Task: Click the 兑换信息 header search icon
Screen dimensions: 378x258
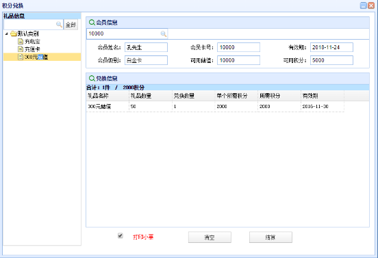Action: point(92,78)
